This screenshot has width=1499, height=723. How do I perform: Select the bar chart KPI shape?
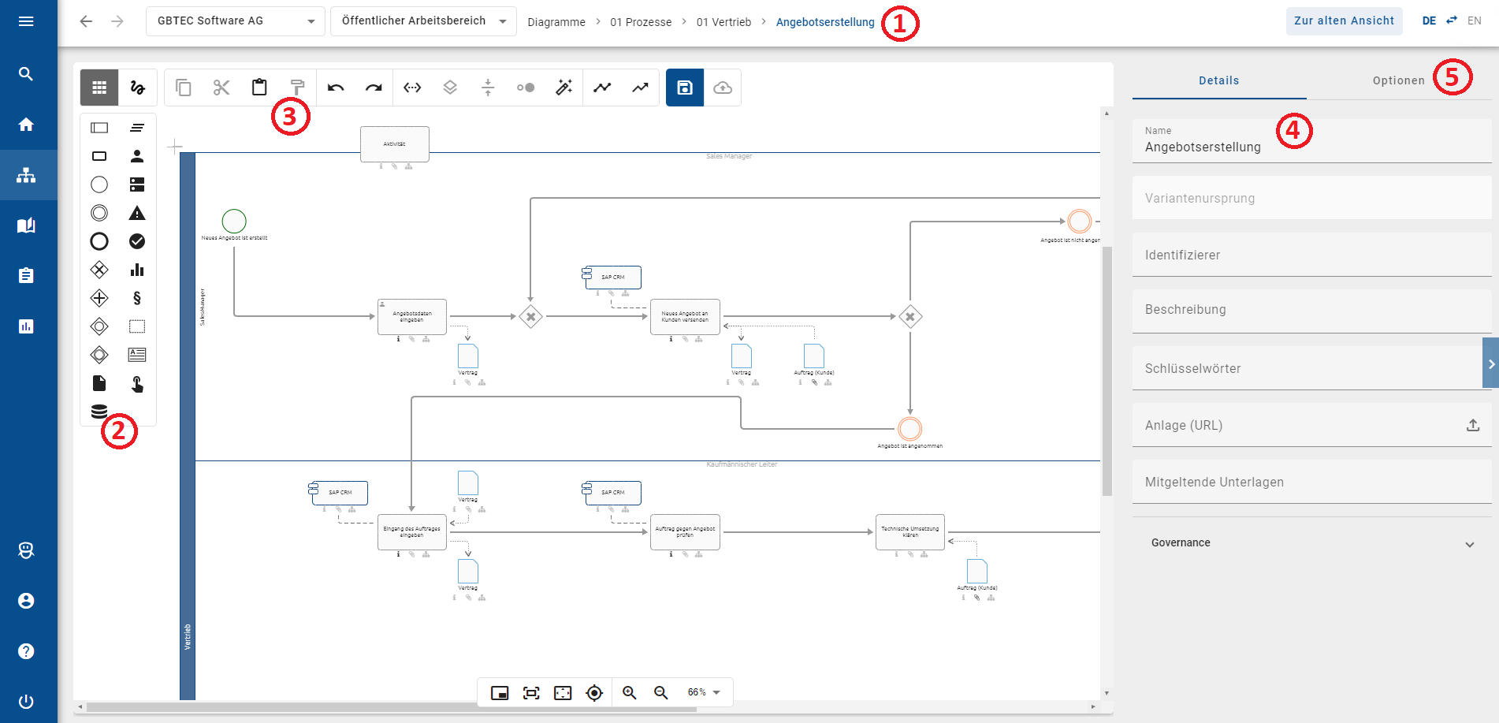137,270
